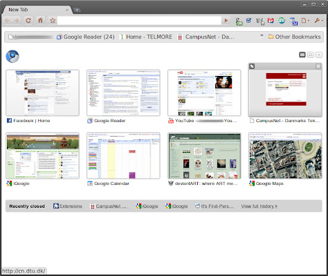Open a new tab with plus button
The width and height of the screenshot is (328, 276).
[77, 10]
